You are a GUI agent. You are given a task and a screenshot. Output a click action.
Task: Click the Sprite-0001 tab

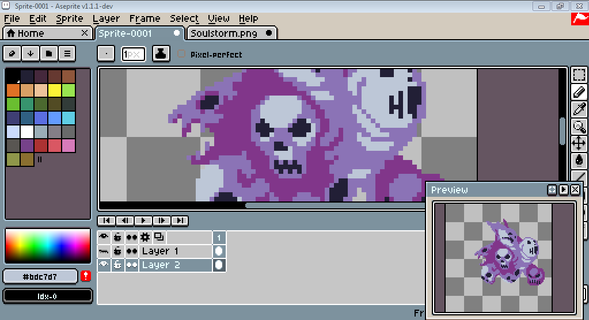140,33
